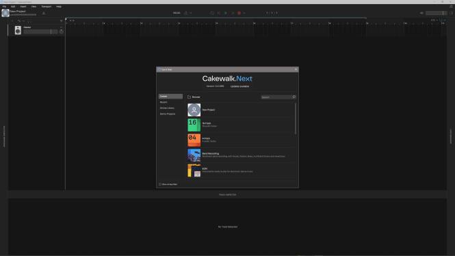455x256 pixels.
Task: Open the snap settings dropdown arrow
Action: click(445, 21)
